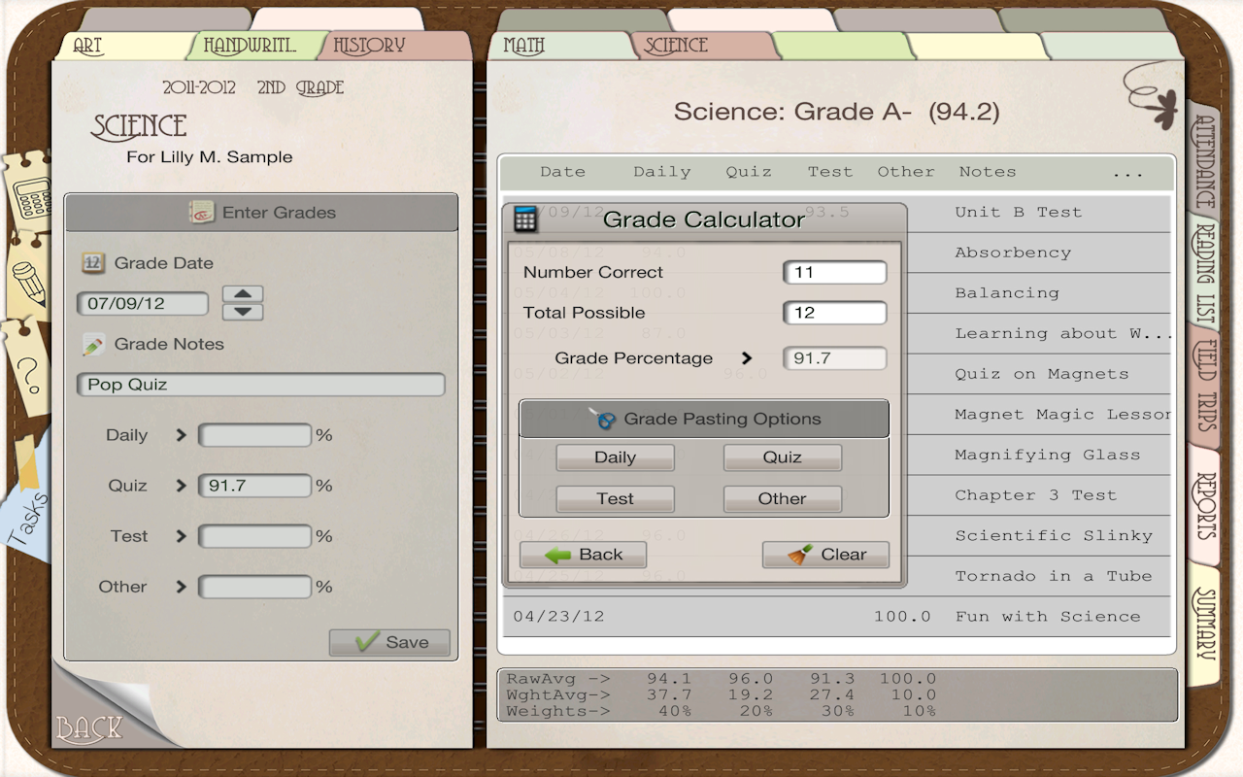Select the Tornado in a Tube row

[x=836, y=576]
